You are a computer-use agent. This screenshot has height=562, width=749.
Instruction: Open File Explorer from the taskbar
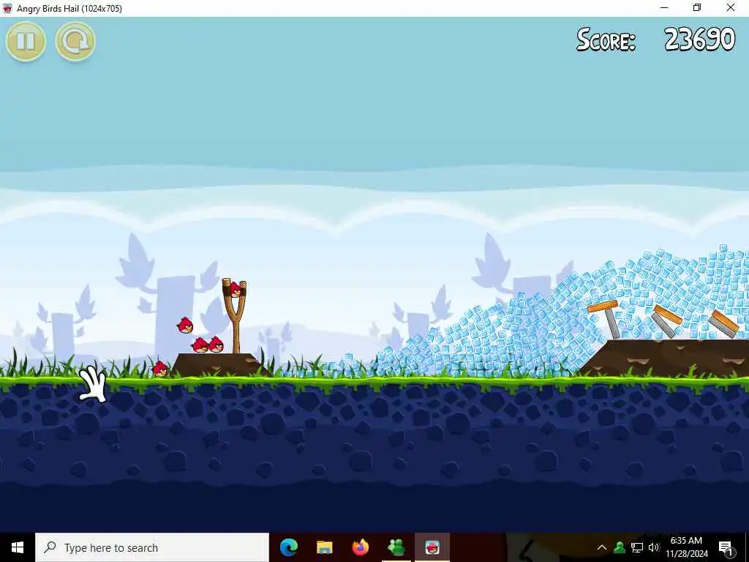click(x=324, y=547)
